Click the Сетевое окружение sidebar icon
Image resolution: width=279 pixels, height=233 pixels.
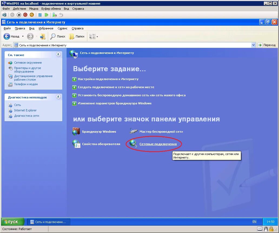point(10,63)
